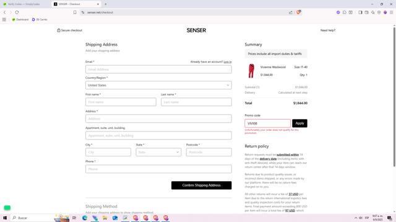Click the SENSER logo

pyautogui.click(x=196, y=30)
